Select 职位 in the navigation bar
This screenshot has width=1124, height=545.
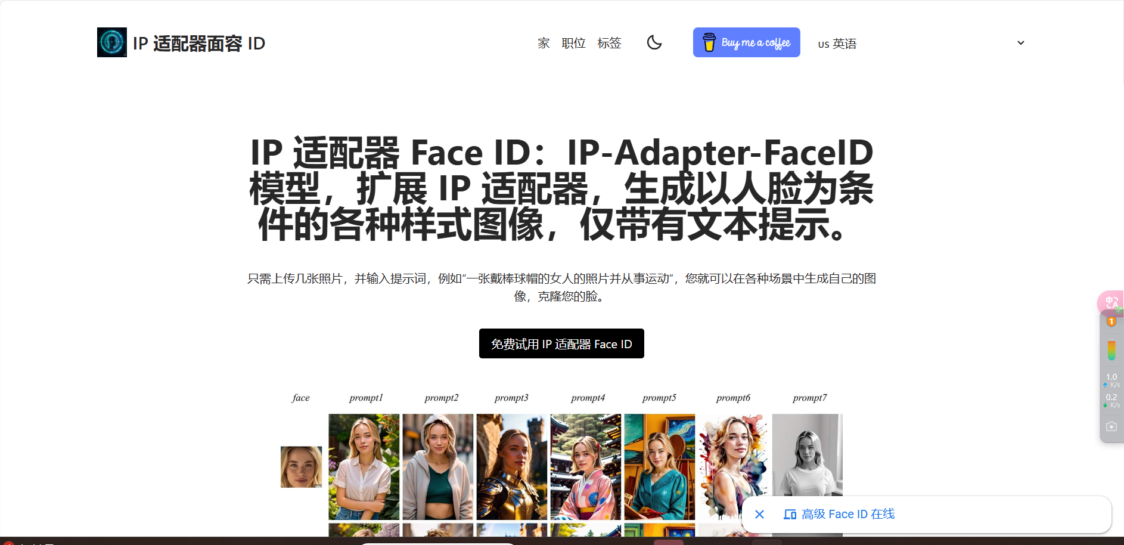coord(573,43)
